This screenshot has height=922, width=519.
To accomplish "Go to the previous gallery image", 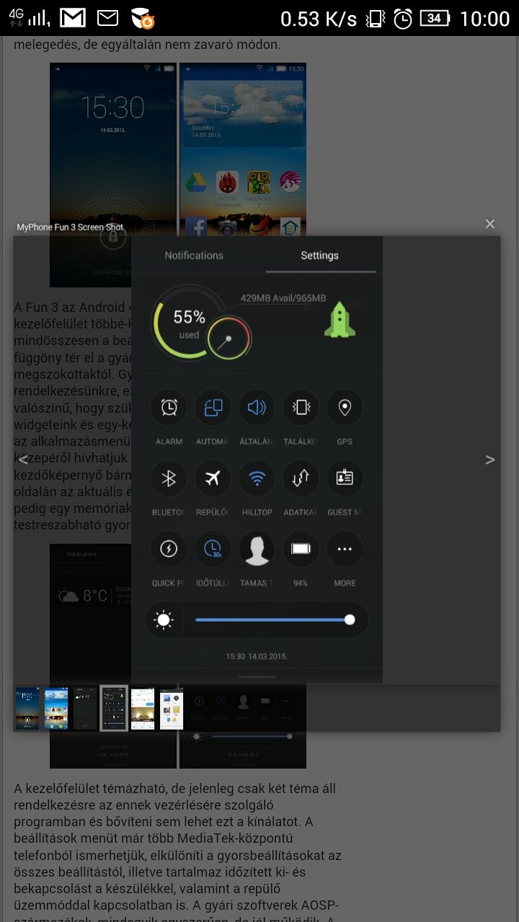I will tap(22, 460).
